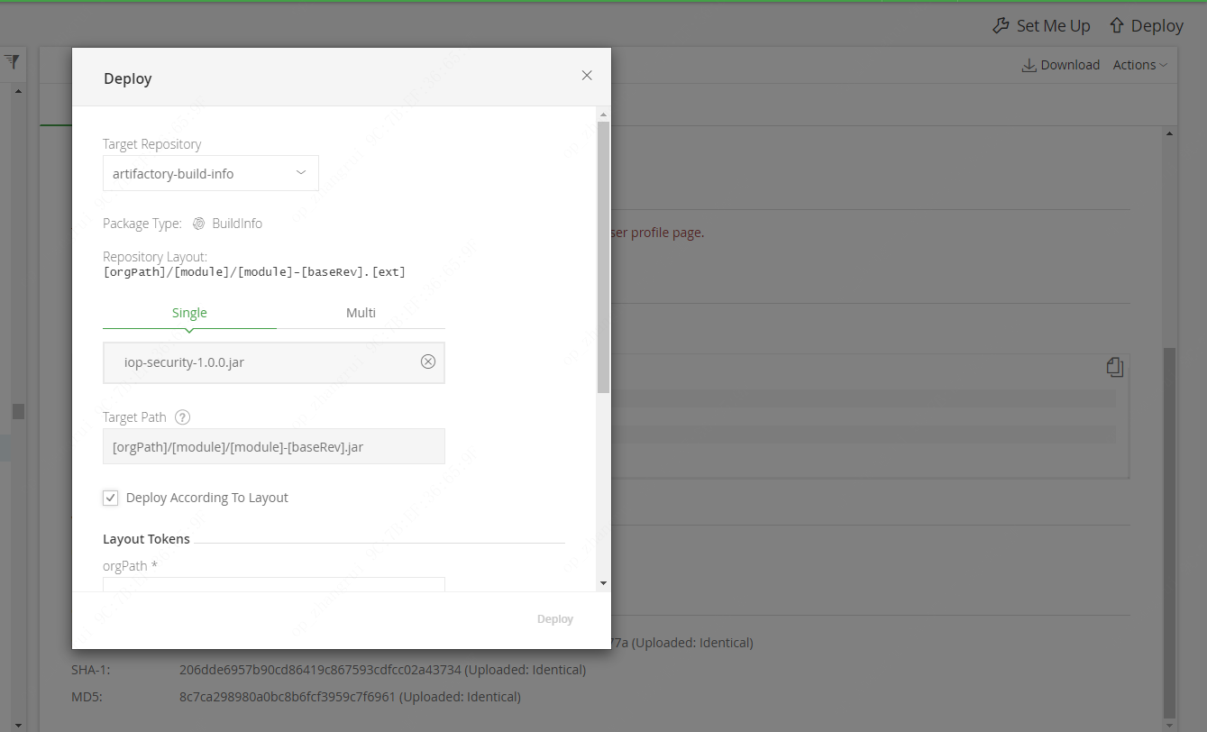Click the dialog scroll up arrow
This screenshot has width=1207, height=732.
click(603, 114)
